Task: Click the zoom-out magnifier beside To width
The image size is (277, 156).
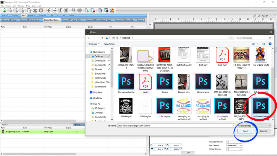Action: [259, 16]
